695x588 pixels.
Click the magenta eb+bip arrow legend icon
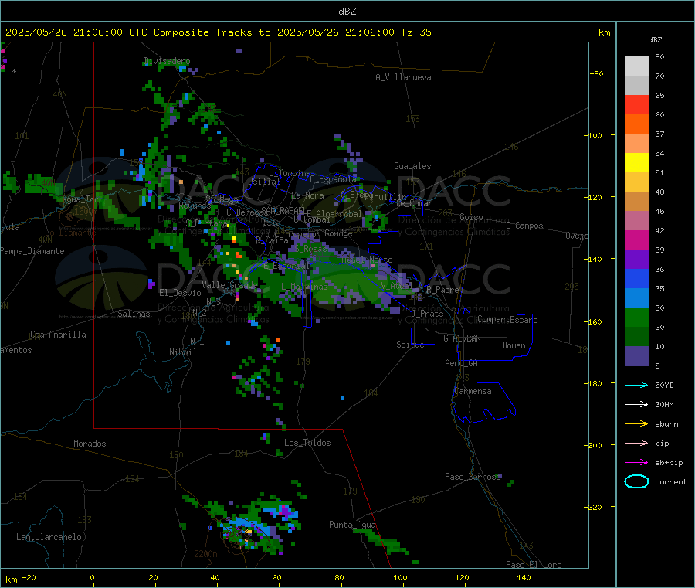click(636, 463)
